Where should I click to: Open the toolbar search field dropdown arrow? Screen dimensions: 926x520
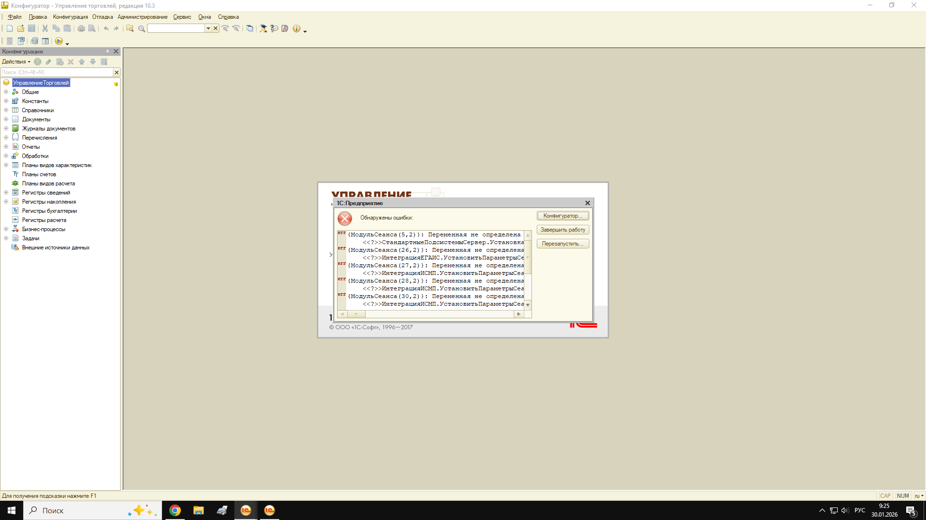pyautogui.click(x=208, y=28)
